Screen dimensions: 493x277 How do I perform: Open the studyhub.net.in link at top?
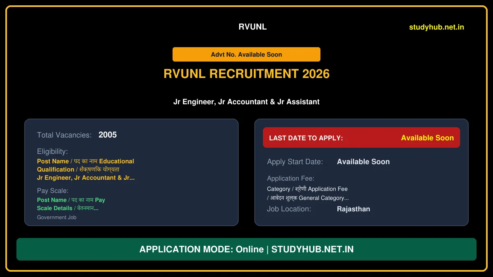pyautogui.click(x=436, y=27)
